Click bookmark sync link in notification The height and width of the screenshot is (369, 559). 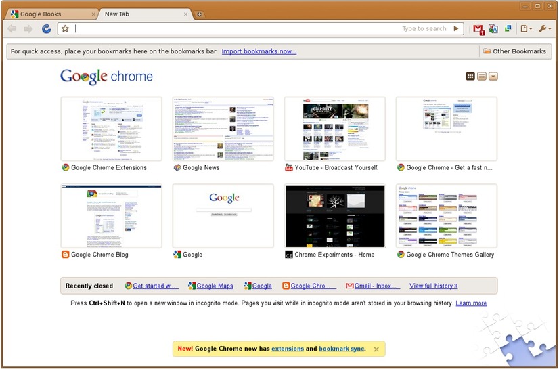click(x=342, y=349)
